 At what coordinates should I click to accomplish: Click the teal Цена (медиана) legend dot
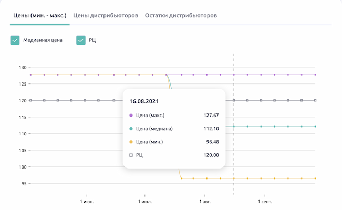(x=131, y=129)
